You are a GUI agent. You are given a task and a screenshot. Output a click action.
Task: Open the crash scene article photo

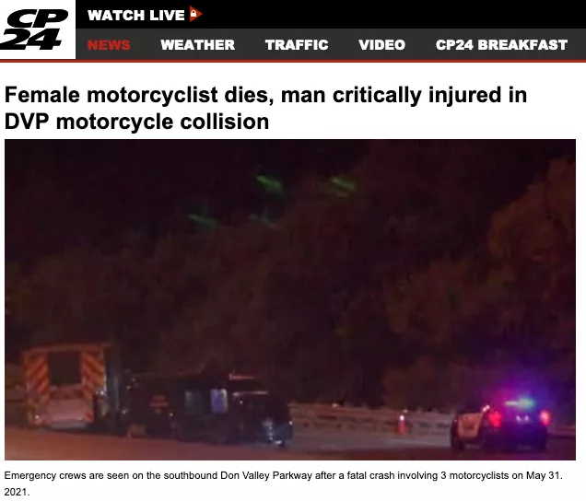pos(290,299)
